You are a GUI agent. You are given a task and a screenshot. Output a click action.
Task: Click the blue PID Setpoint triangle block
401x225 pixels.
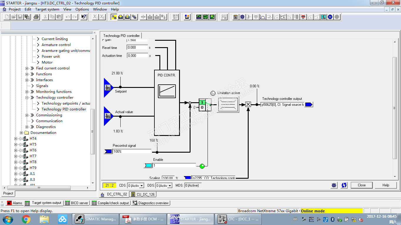109,87
